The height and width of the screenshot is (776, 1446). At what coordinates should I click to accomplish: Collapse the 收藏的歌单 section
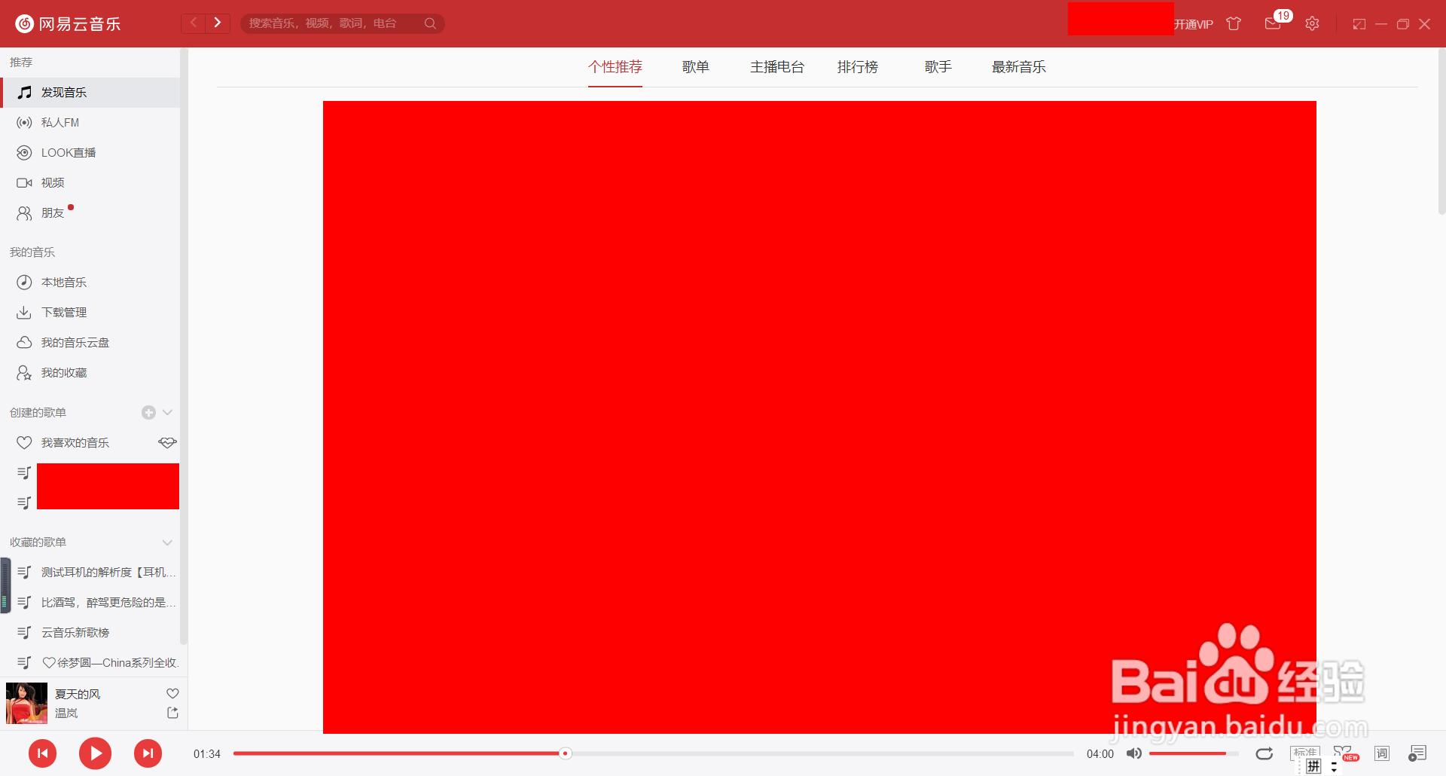167,542
